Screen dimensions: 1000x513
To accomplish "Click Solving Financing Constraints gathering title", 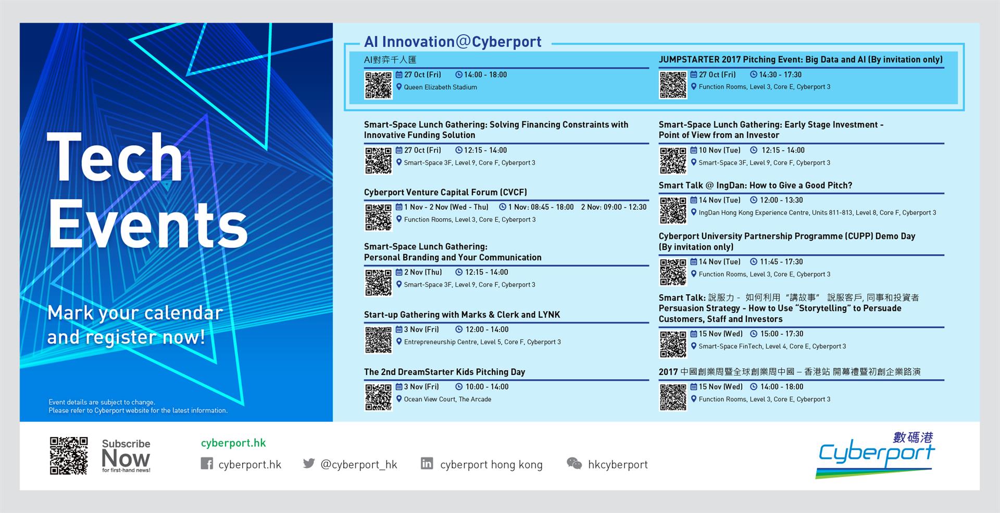I will (x=496, y=130).
